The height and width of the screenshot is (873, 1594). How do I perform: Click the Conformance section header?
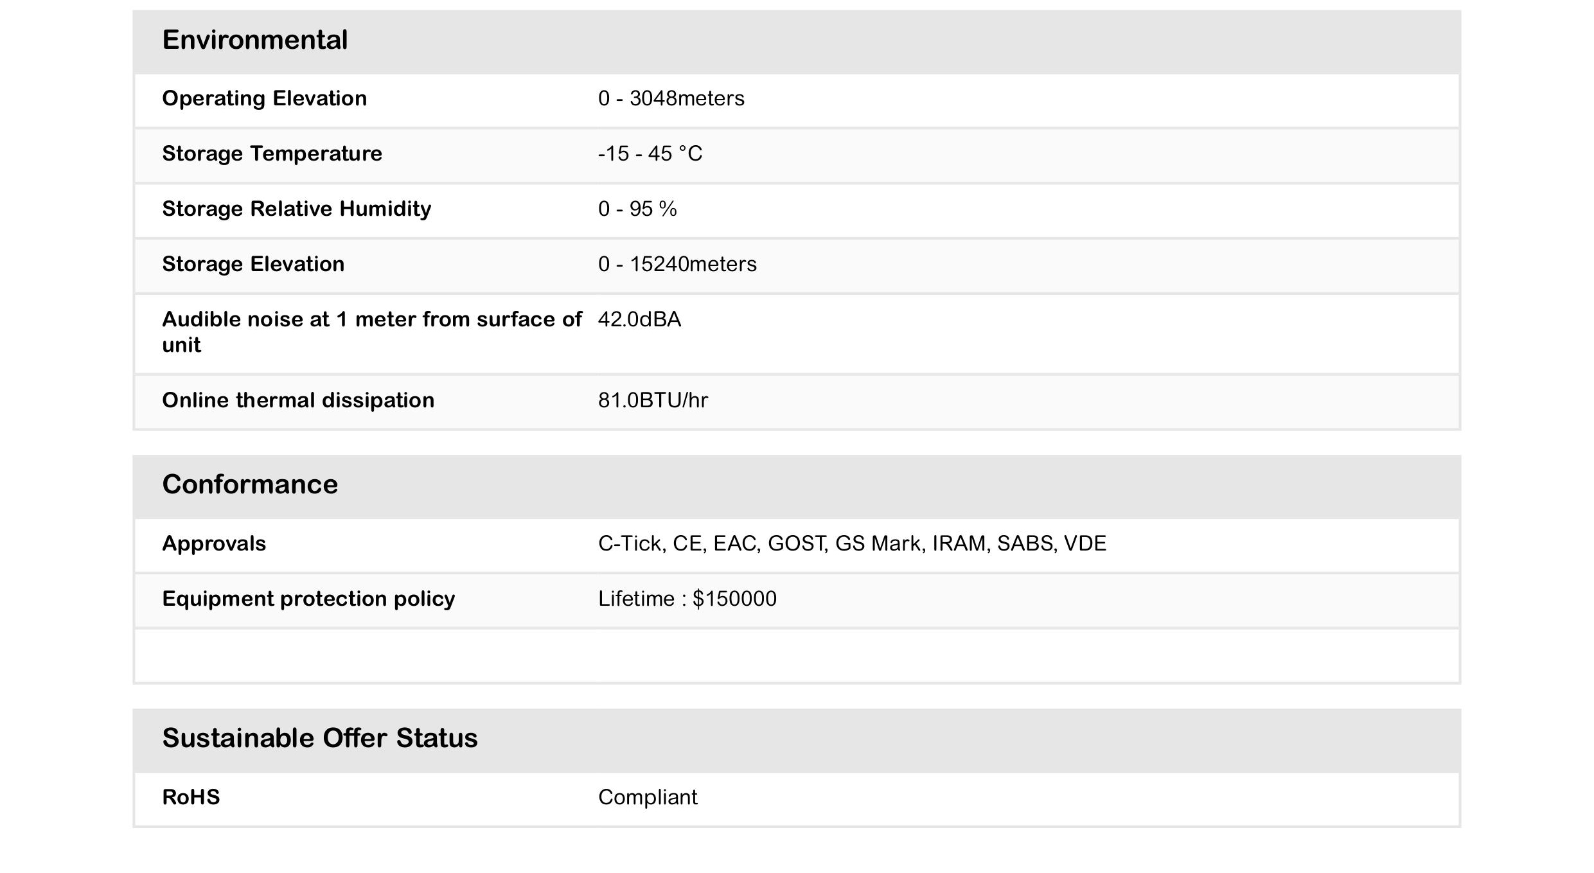(250, 484)
